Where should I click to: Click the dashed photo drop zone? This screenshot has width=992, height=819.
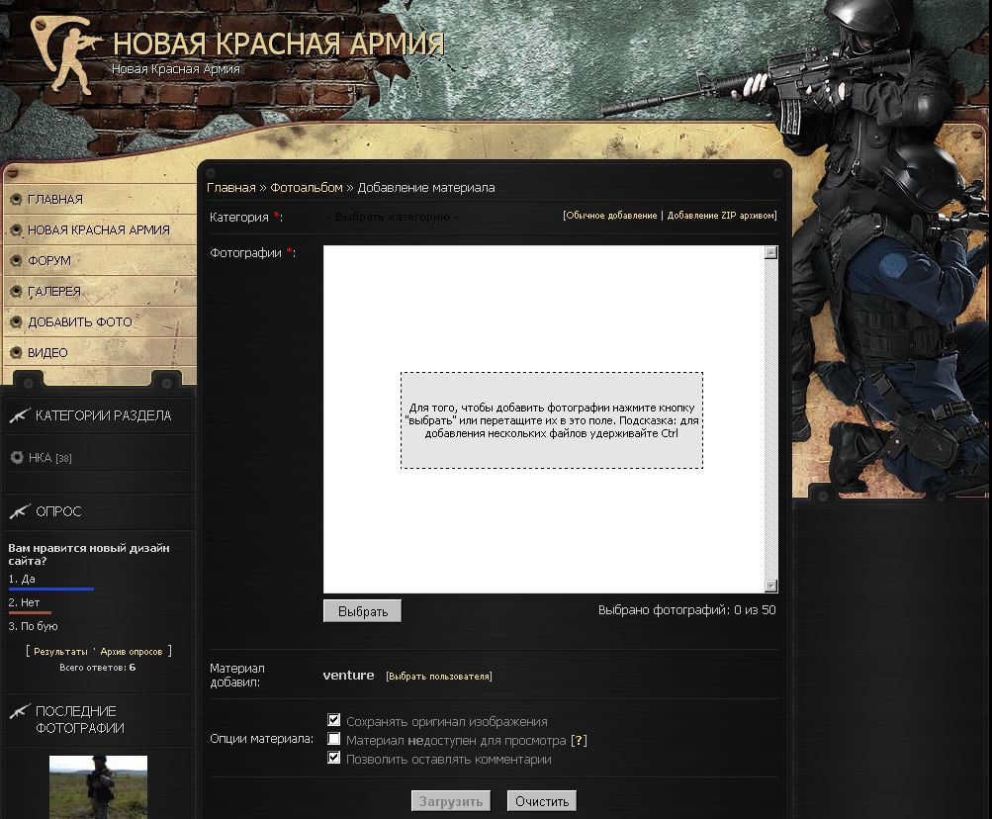pos(552,420)
